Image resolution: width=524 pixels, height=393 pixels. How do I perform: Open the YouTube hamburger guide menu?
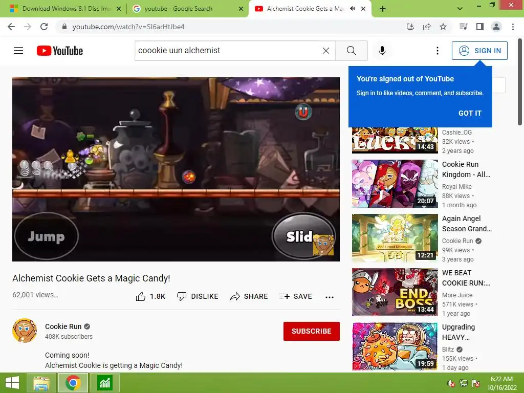18,51
